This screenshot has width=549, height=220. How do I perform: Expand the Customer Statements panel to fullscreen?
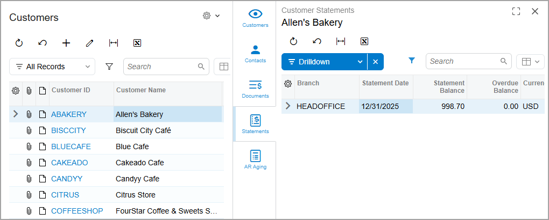516,11
